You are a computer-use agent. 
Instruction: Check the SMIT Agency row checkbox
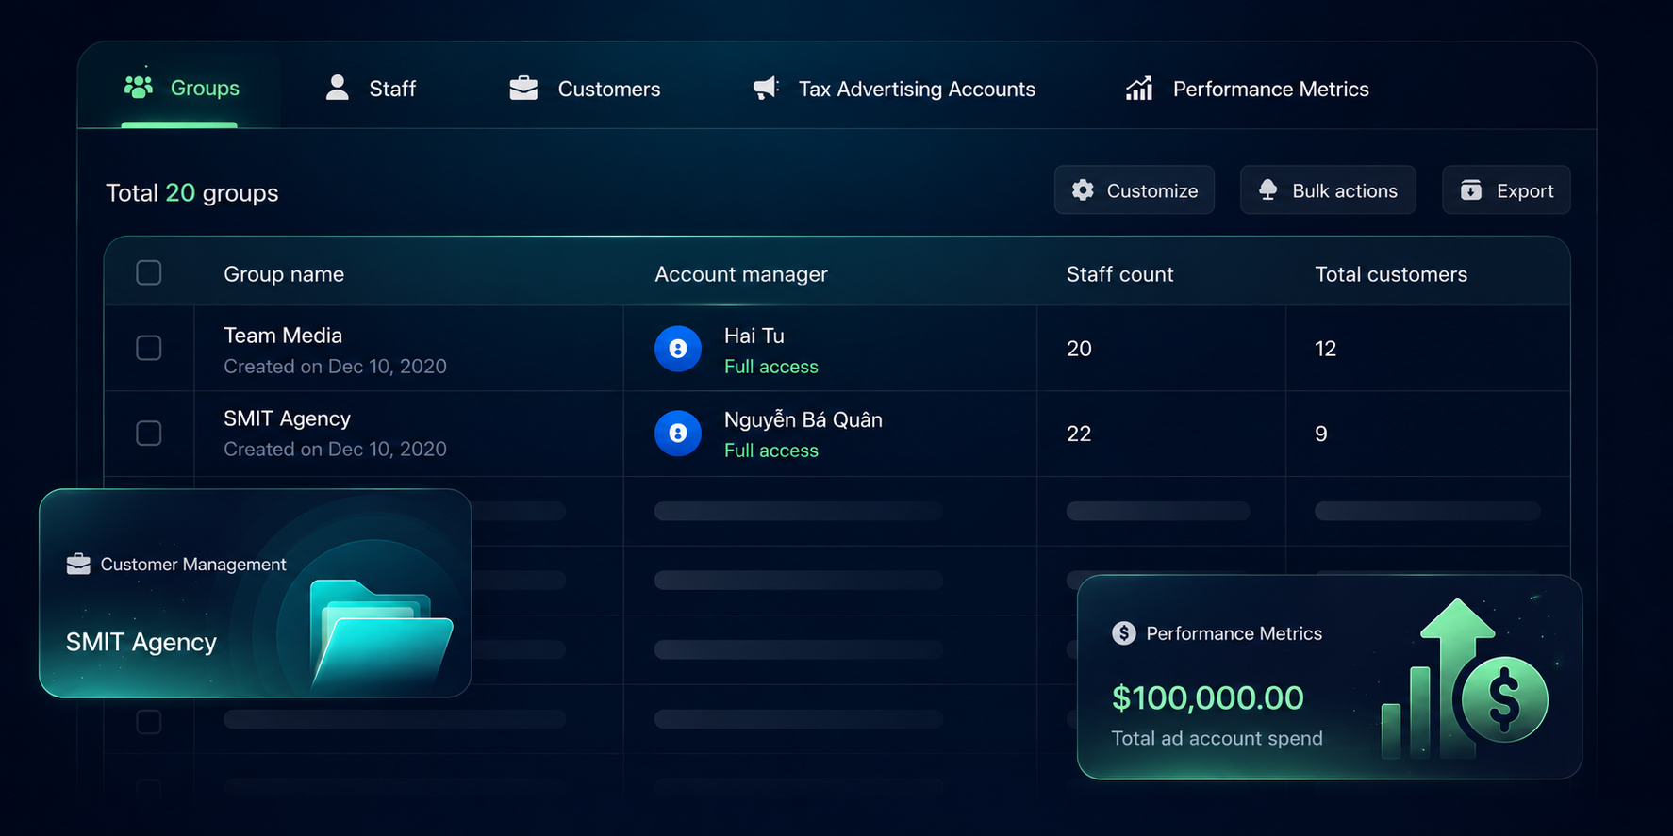point(149,433)
